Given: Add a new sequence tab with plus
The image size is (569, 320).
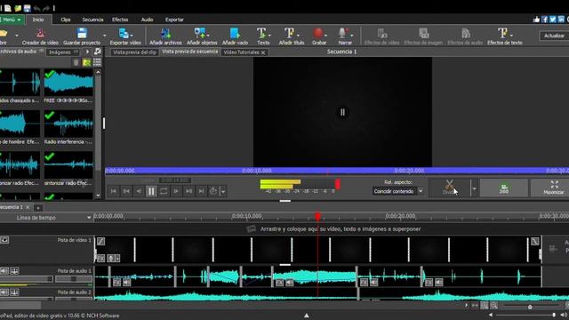Looking at the screenshot, I should pyautogui.click(x=38, y=208).
